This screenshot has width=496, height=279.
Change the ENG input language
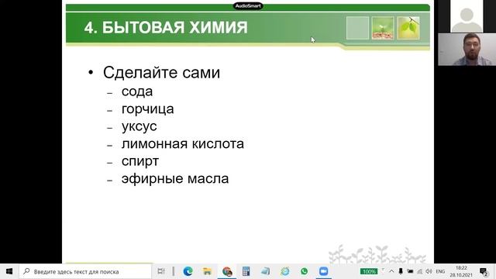point(440,271)
